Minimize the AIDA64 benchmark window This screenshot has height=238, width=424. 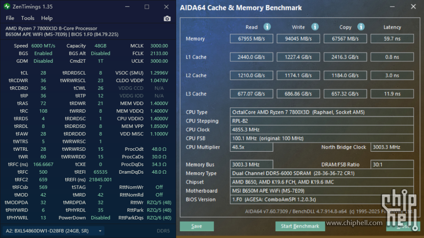(392, 7)
